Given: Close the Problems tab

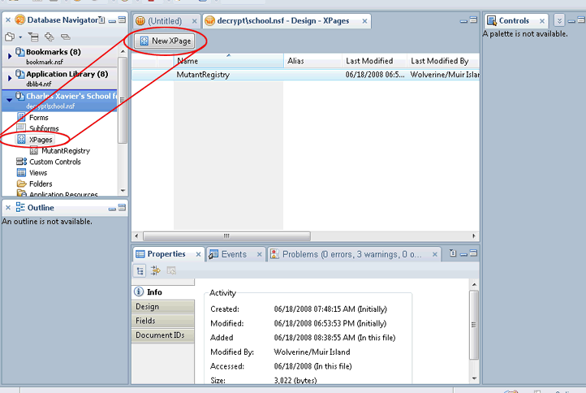Looking at the screenshot, I should click(x=435, y=255).
